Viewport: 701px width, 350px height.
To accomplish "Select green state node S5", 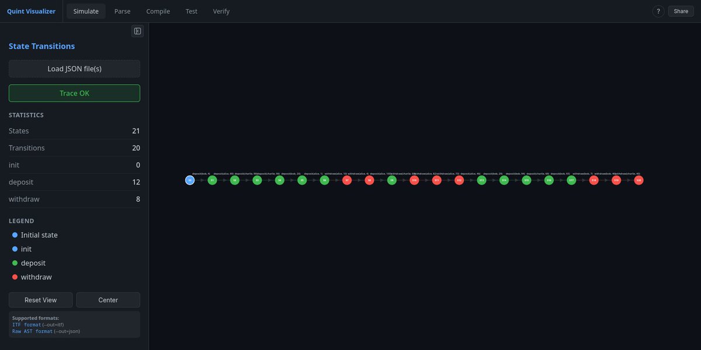I will [x=302, y=180].
